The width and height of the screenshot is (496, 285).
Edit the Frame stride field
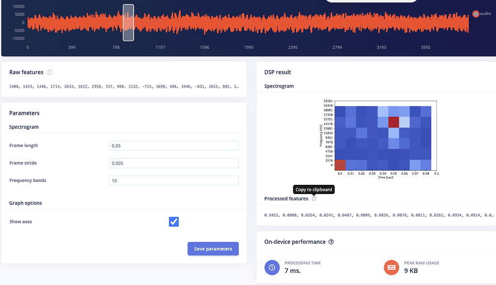point(174,163)
